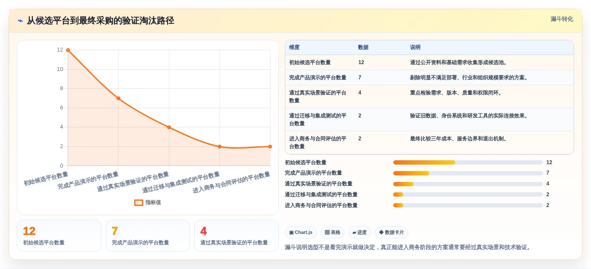Click description 最终比较三年成本、服务边界和退出机制。
This screenshot has height=269, width=591.
(x=459, y=139)
